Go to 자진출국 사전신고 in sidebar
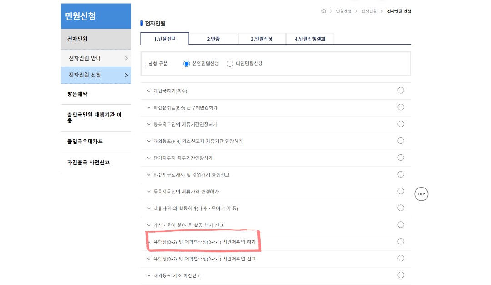The image size is (491, 285). [x=96, y=163]
